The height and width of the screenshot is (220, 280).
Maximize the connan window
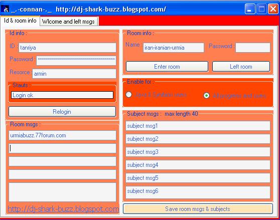pyautogui.click(x=261, y=9)
